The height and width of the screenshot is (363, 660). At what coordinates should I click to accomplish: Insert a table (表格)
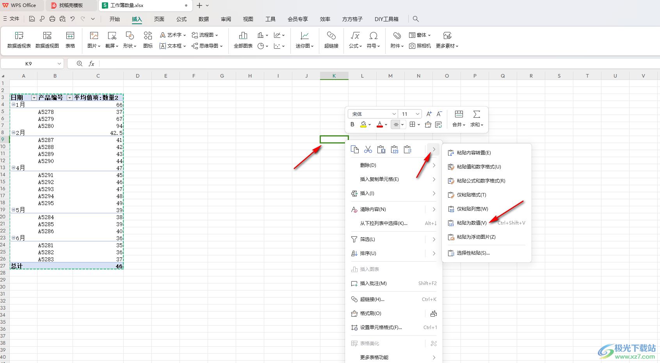coord(70,40)
